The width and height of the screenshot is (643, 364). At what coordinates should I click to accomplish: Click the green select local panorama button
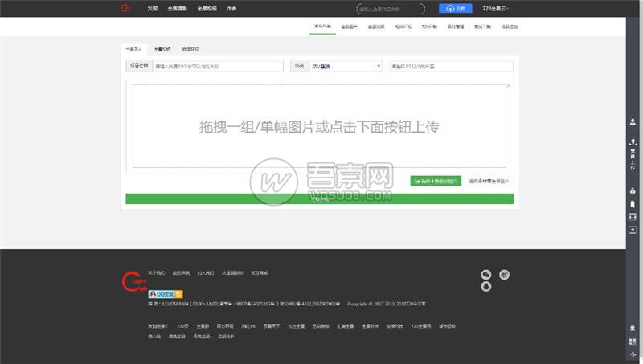436,181
